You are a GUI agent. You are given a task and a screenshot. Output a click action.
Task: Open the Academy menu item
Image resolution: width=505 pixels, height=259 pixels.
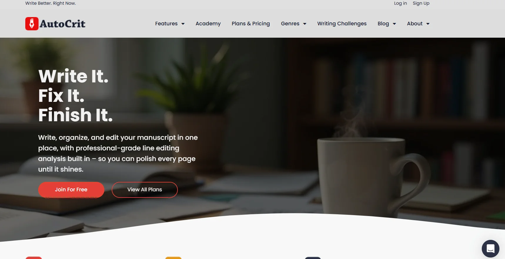pos(208,24)
